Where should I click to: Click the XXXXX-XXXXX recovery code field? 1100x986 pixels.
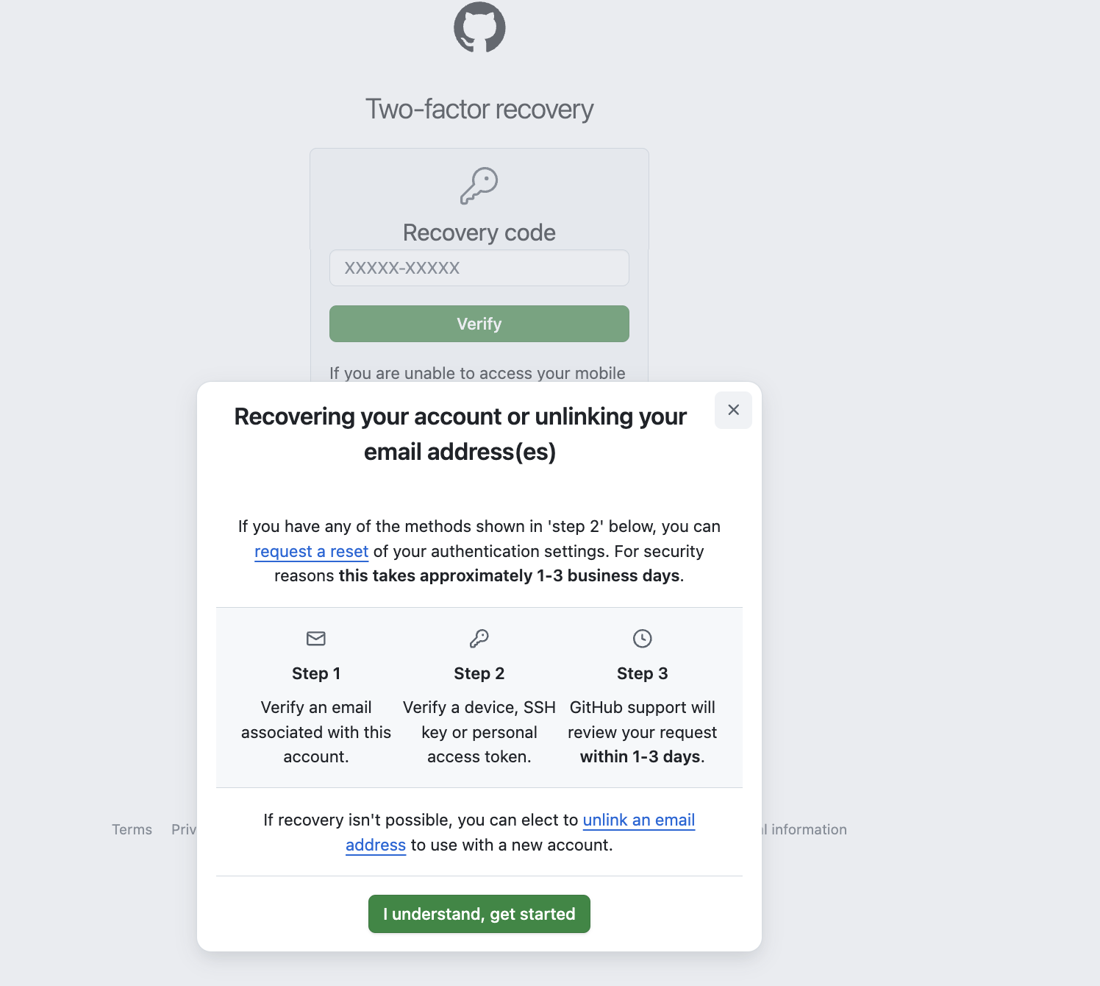[x=479, y=268]
